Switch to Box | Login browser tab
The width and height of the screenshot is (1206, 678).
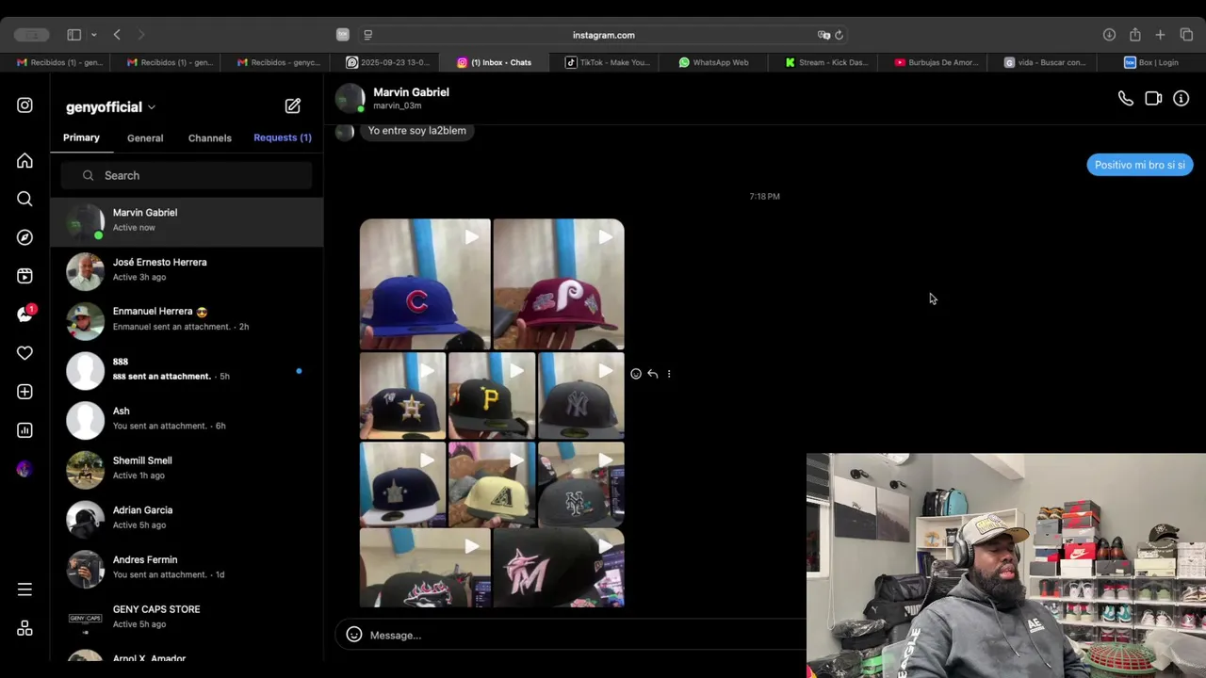1151,62
